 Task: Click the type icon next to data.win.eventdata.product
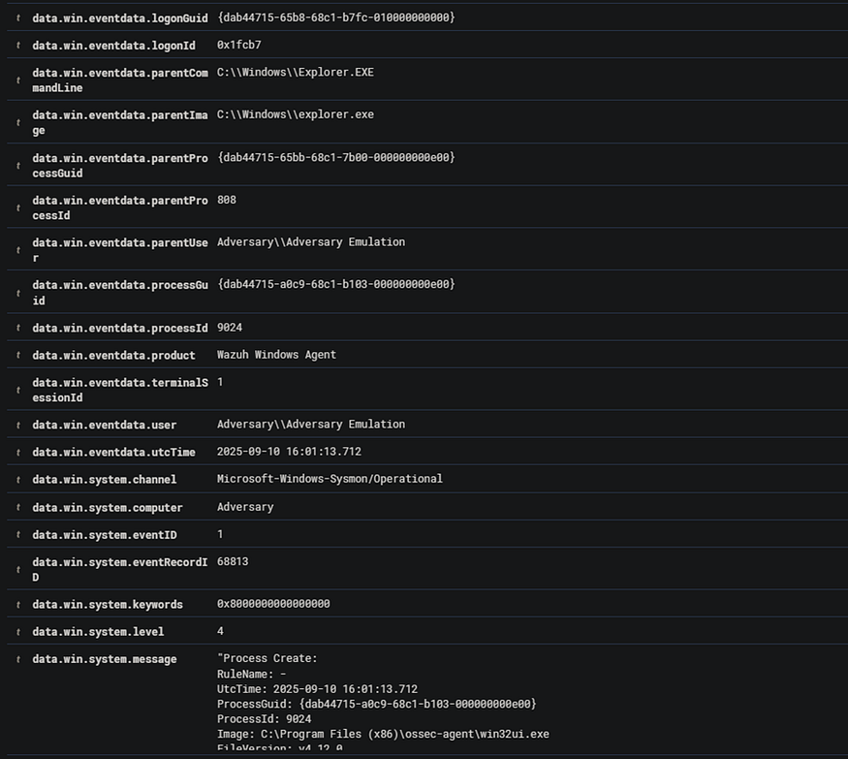pyautogui.click(x=18, y=355)
